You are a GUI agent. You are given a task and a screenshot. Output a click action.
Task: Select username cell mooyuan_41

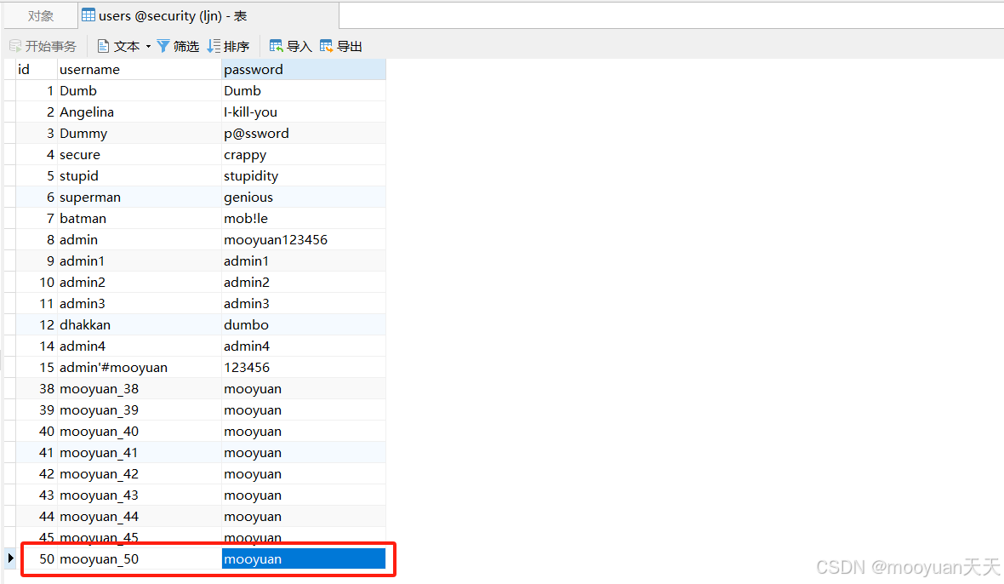point(139,452)
